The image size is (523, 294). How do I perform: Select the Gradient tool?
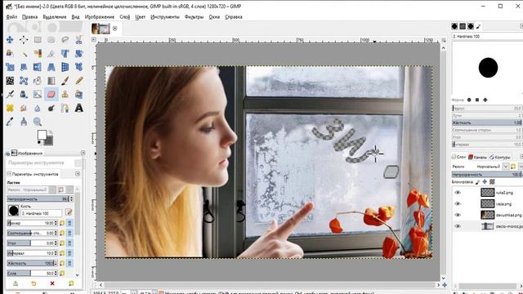pyautogui.click(x=51, y=81)
